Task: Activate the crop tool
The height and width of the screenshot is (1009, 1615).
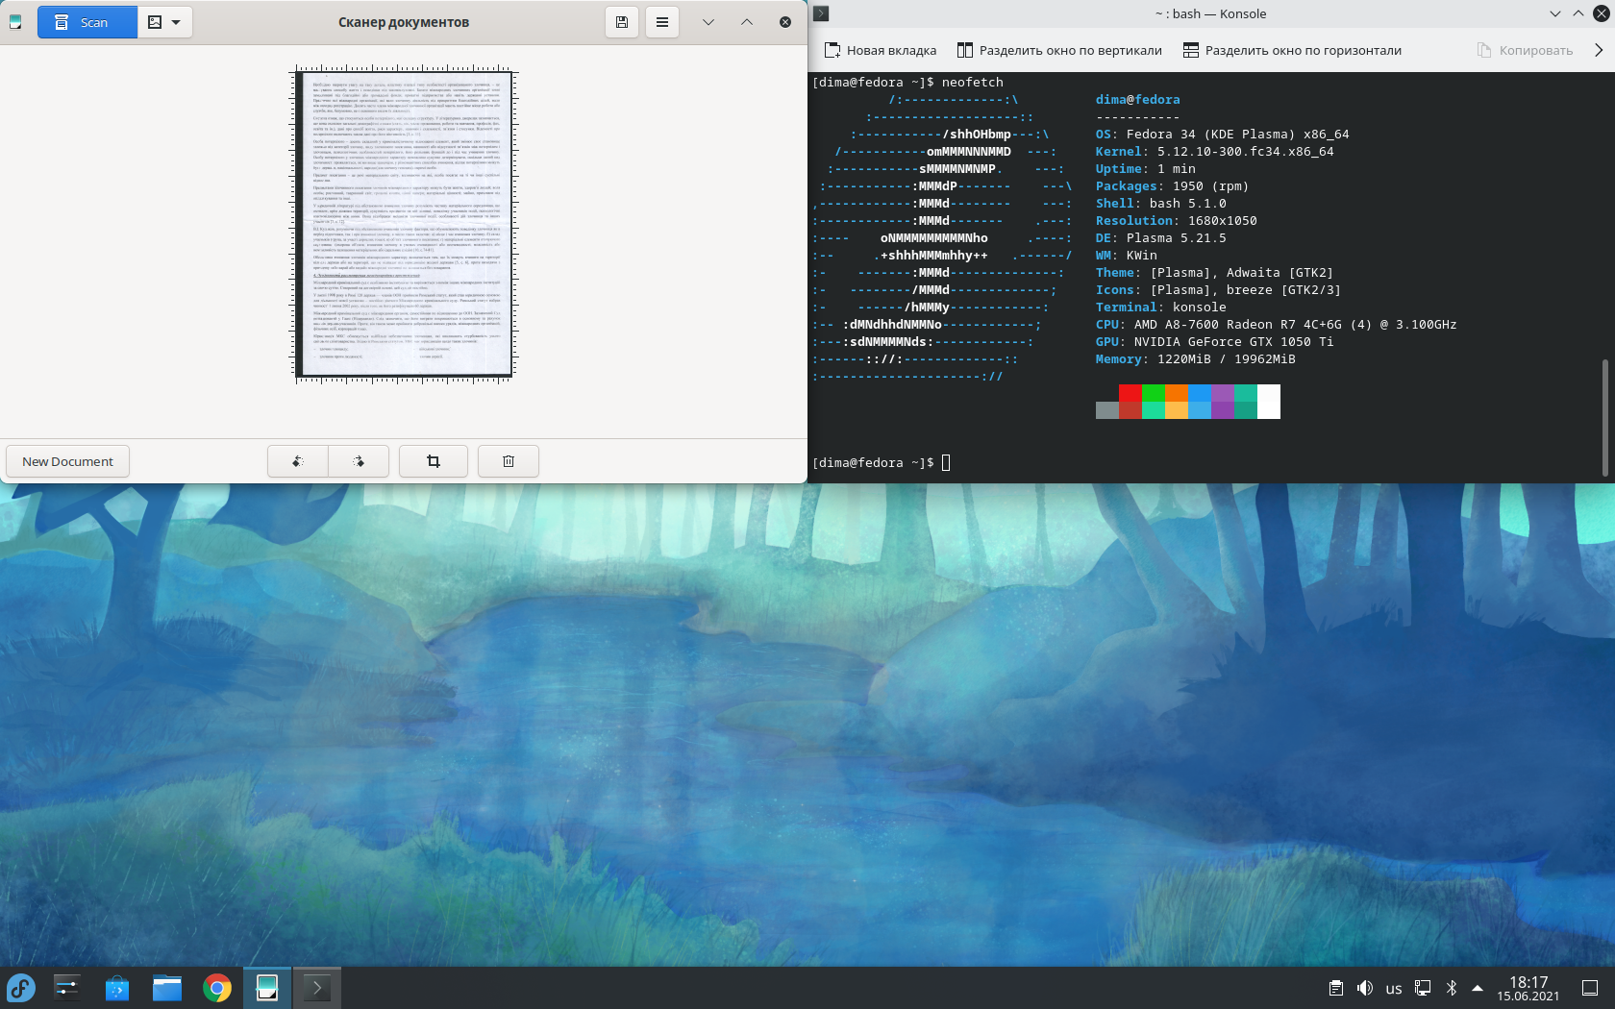Action: (434, 461)
